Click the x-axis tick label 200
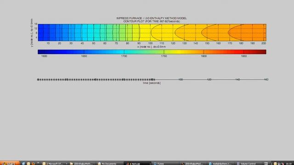The height and width of the screenshot is (165, 294). [x=264, y=43]
